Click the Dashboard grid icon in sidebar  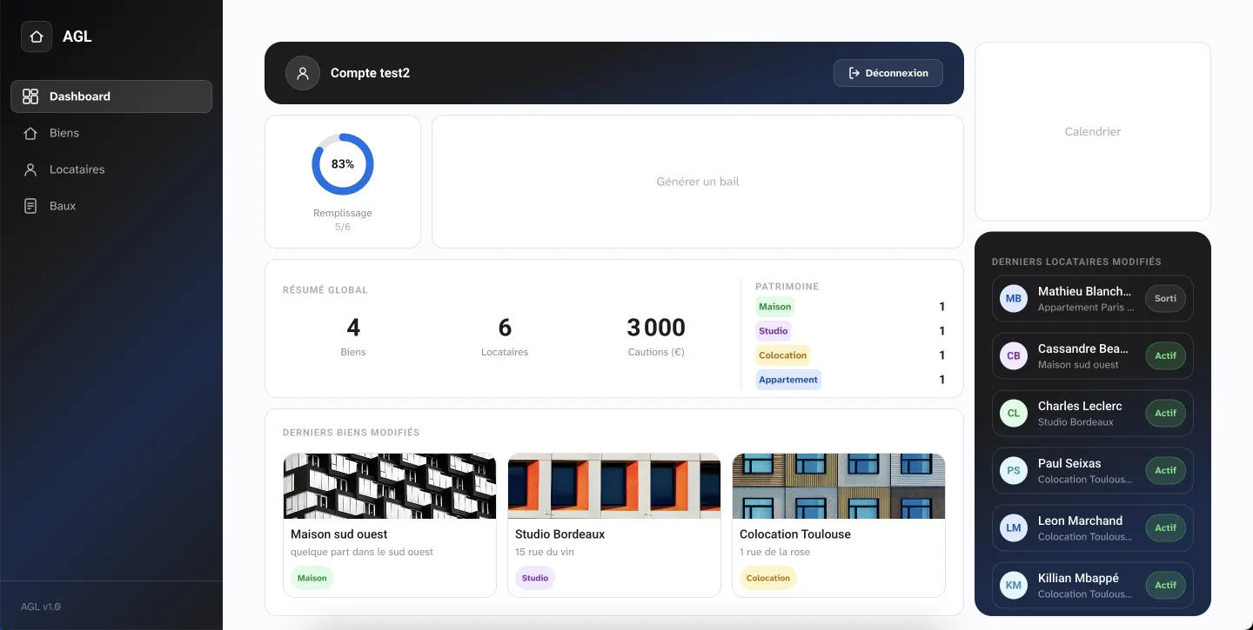coord(30,96)
